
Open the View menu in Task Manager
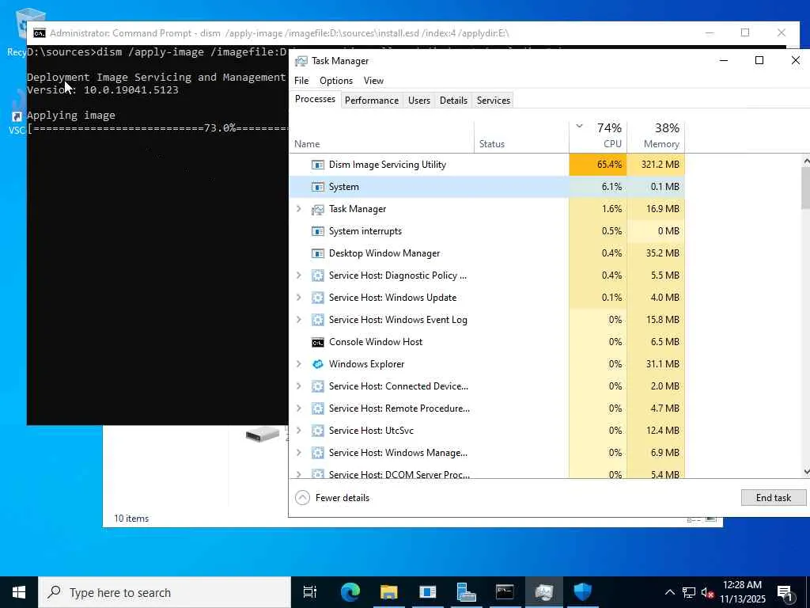pos(373,81)
